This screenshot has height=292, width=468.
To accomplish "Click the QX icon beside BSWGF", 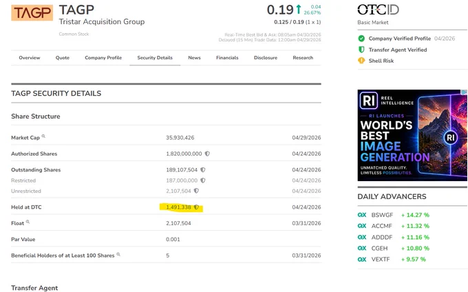I will 362,215.
